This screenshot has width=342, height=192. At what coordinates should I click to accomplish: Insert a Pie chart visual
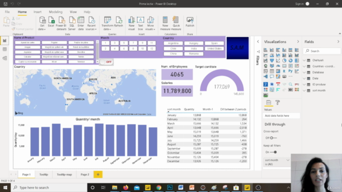[x=284, y=60]
